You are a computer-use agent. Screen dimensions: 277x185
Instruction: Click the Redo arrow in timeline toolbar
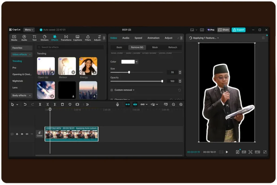click(x=32, y=104)
